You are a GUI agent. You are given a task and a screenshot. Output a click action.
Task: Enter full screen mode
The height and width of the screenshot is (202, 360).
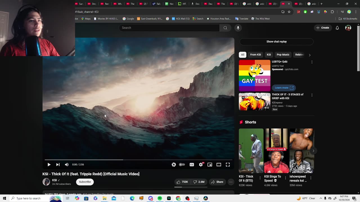(x=228, y=165)
